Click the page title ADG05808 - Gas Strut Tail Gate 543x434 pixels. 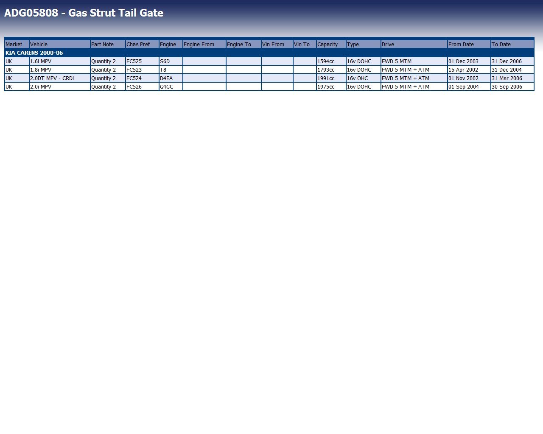tap(84, 13)
